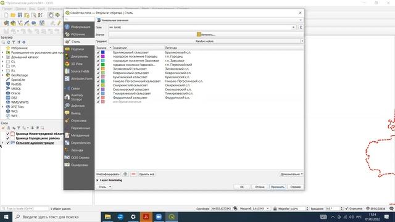Open the field NAME dropdown
Viewport: 395px width, 222px height.
point(294,27)
